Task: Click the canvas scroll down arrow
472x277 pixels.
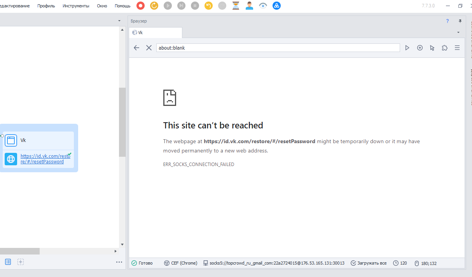Action: click(122, 244)
